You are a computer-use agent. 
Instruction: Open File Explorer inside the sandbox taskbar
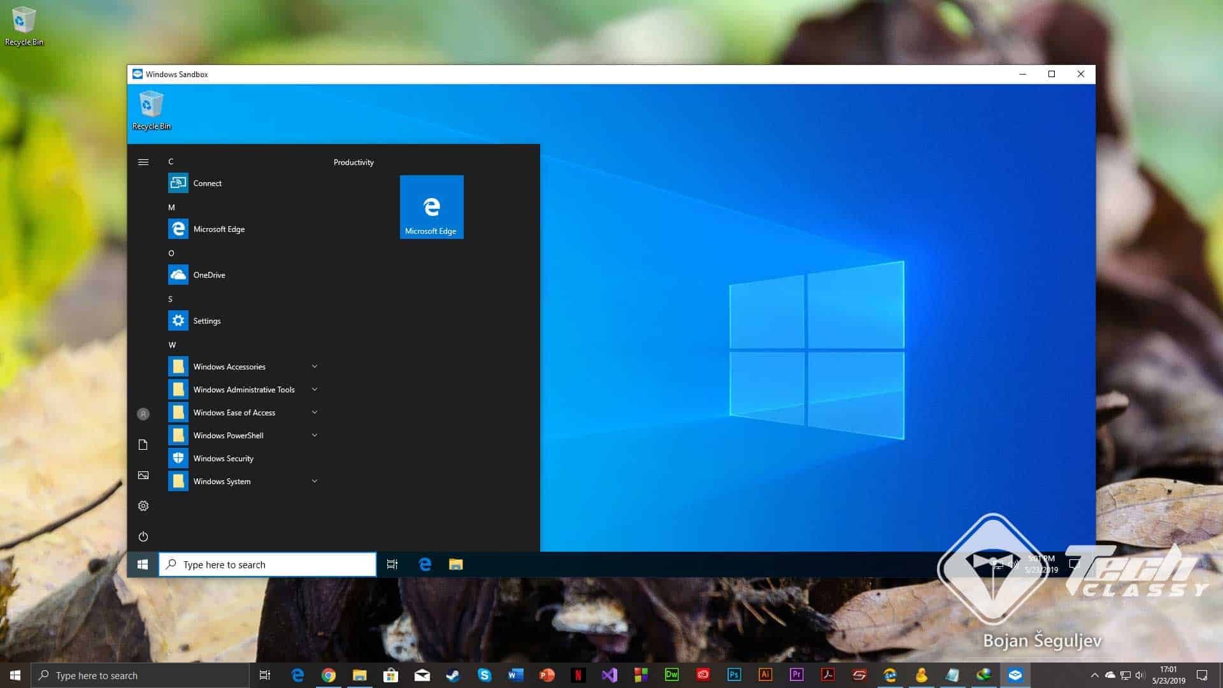(x=456, y=564)
